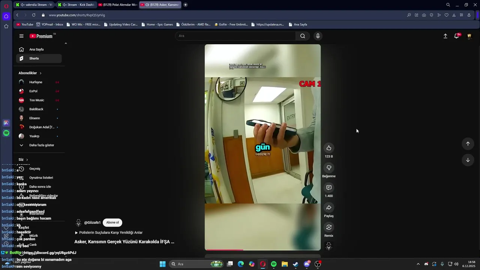The height and width of the screenshot is (270, 480).
Task: Reload the page in Opera
Action: (34, 15)
